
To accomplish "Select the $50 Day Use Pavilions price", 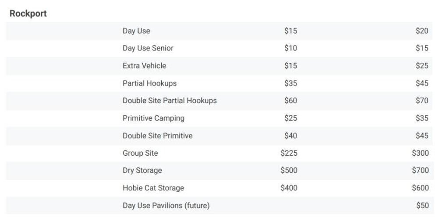I will click(x=422, y=205).
